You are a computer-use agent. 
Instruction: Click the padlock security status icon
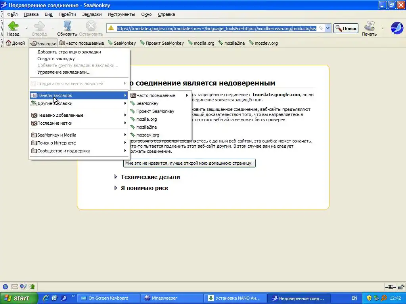click(401, 287)
